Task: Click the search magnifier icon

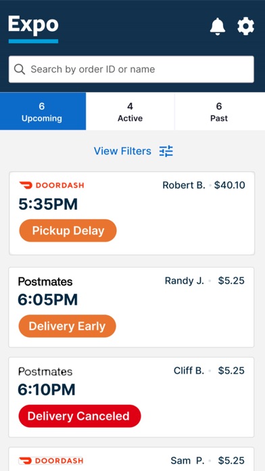Action: coord(20,70)
